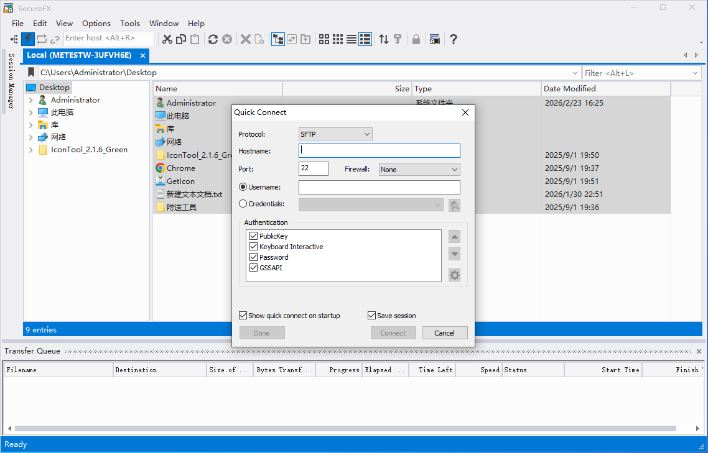708x453 pixels.
Task: Uncheck the PublicKey authentication checkbox
Action: pyautogui.click(x=253, y=236)
